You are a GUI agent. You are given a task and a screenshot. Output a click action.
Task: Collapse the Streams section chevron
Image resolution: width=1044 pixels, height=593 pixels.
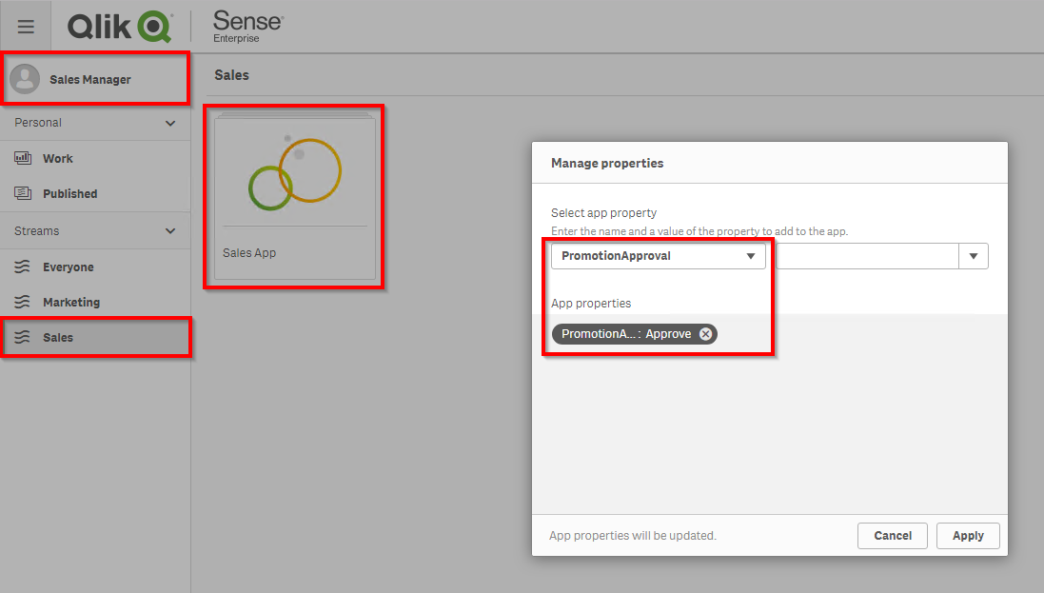pyautogui.click(x=170, y=231)
